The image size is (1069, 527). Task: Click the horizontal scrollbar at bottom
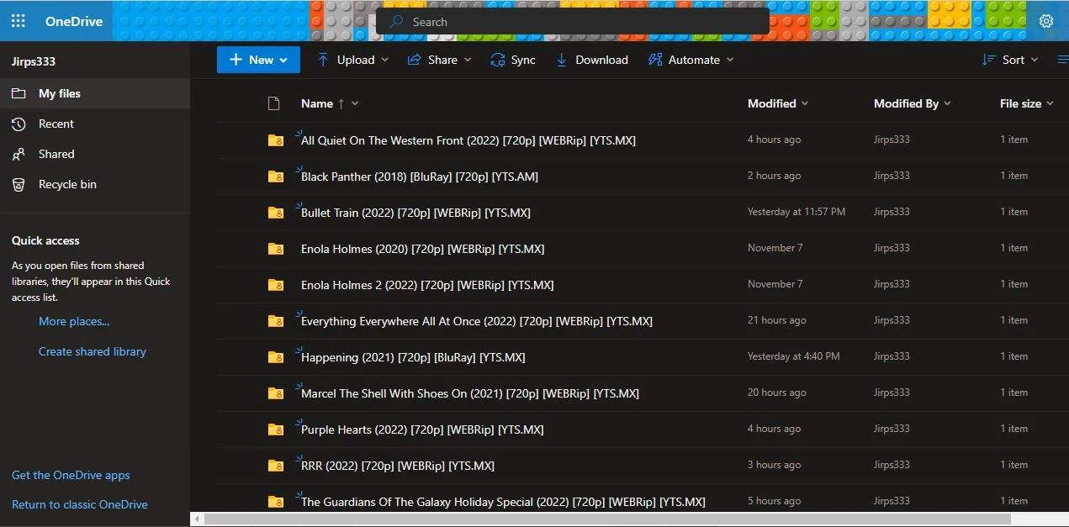coord(607,519)
